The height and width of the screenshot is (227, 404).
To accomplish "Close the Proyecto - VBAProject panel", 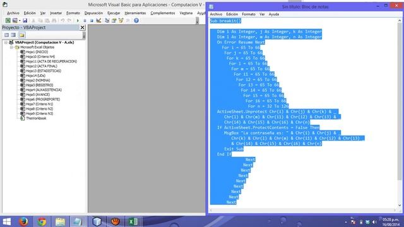I will (x=82, y=27).
